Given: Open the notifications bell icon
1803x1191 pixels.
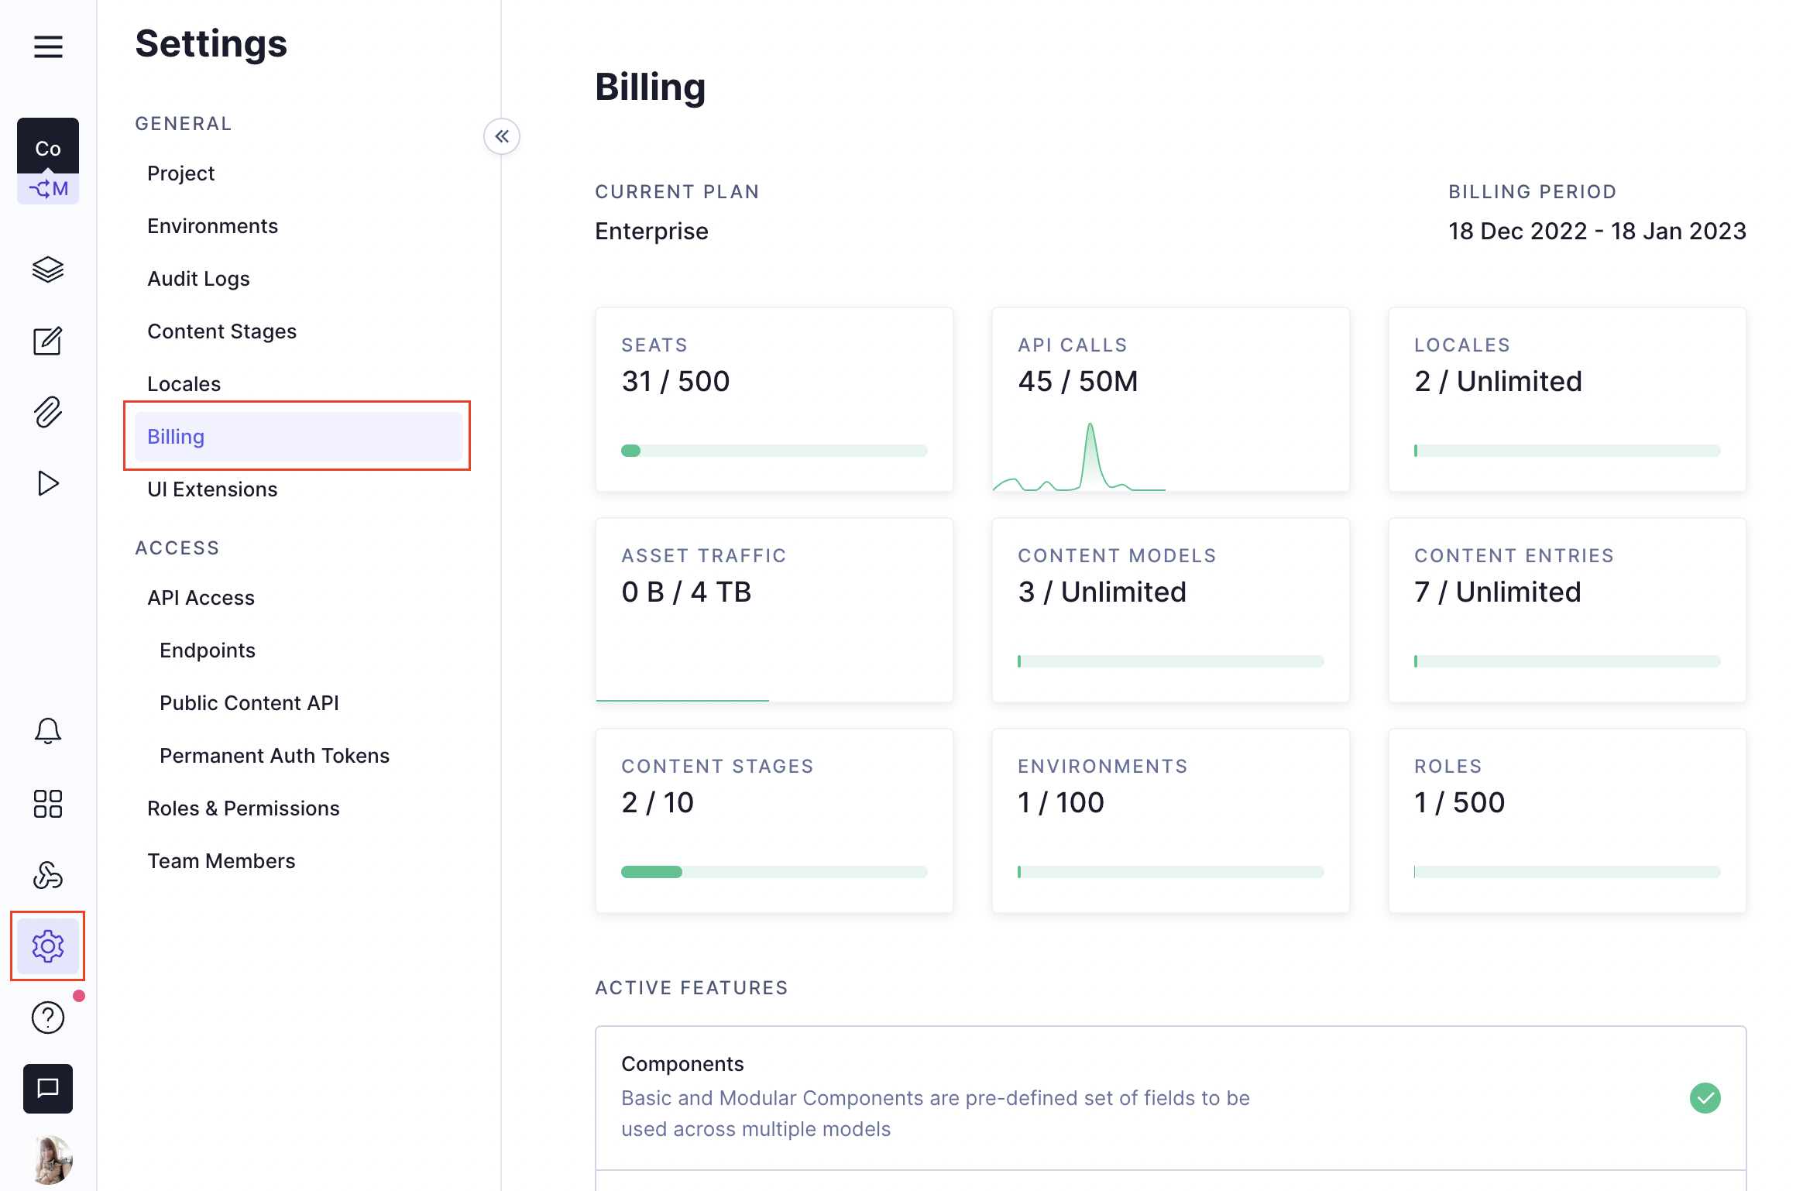Looking at the screenshot, I should tap(48, 731).
